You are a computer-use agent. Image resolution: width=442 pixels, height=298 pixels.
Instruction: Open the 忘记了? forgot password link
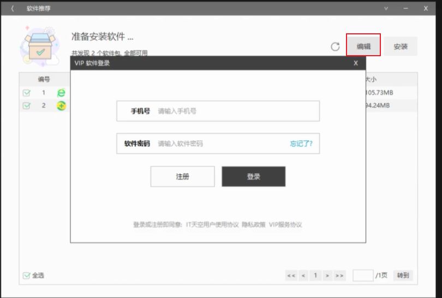(301, 144)
